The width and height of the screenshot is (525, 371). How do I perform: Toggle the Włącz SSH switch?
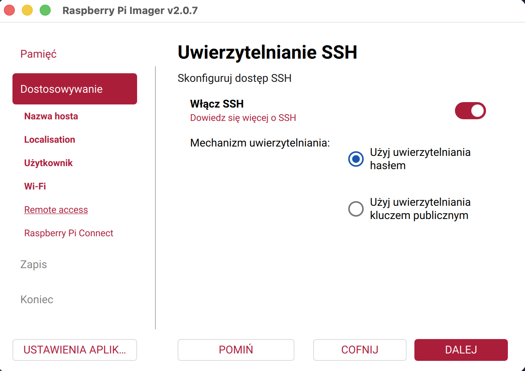[x=470, y=111]
